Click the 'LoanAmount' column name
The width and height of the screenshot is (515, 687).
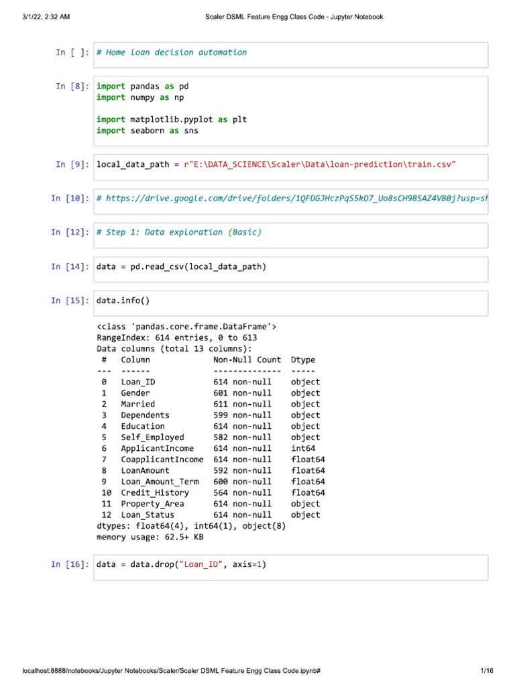(146, 470)
